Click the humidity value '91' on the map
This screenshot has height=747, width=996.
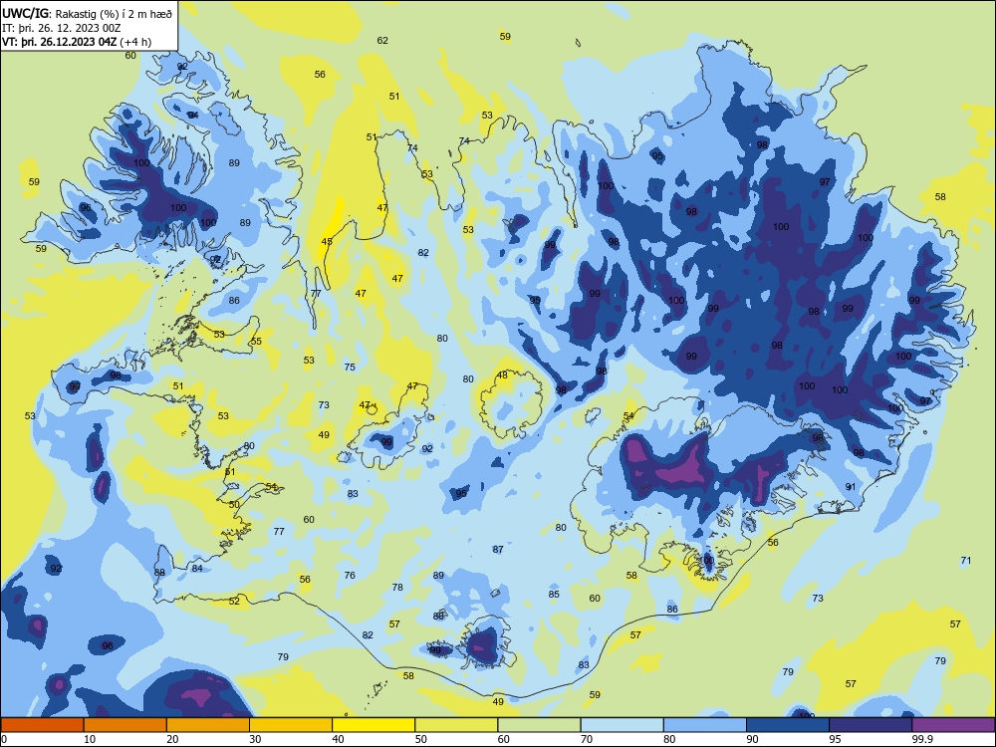pos(851,487)
